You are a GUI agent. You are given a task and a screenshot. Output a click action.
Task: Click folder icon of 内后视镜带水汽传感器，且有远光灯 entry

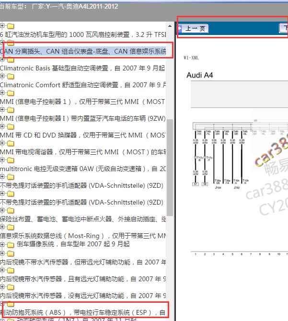point(11,271)
